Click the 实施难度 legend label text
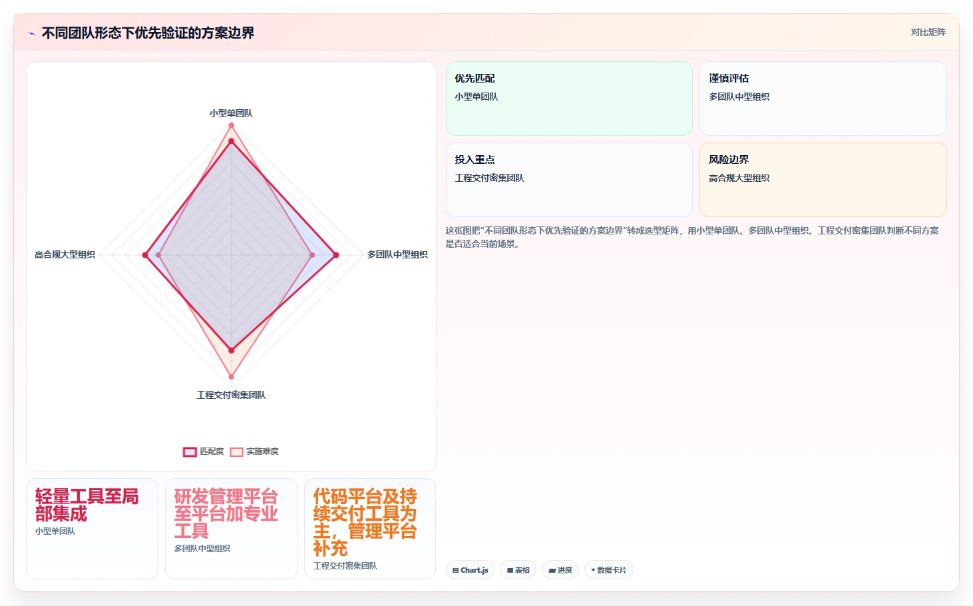The height and width of the screenshot is (606, 973). point(262,452)
